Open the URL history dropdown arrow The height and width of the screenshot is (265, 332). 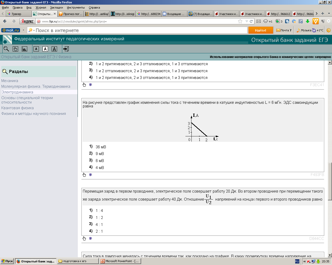tap(247, 21)
